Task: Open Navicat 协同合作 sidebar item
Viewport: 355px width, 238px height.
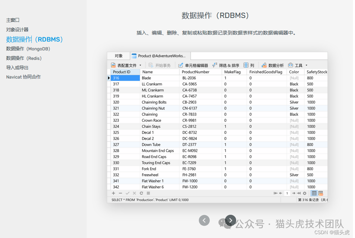Action: (23, 77)
